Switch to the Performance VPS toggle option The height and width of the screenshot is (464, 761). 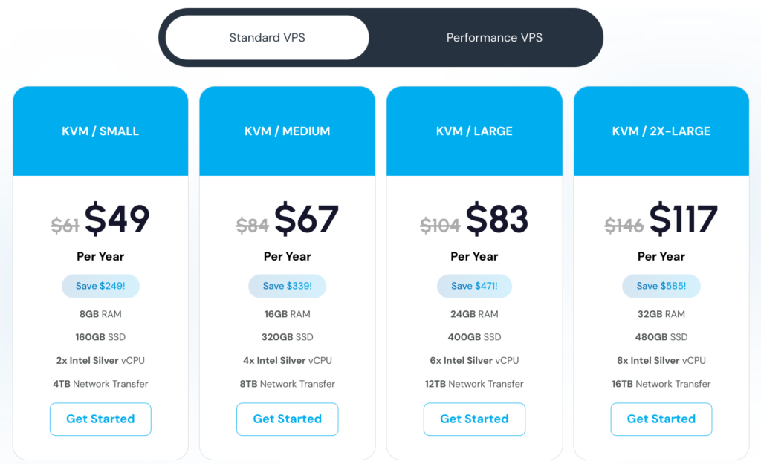[494, 37]
